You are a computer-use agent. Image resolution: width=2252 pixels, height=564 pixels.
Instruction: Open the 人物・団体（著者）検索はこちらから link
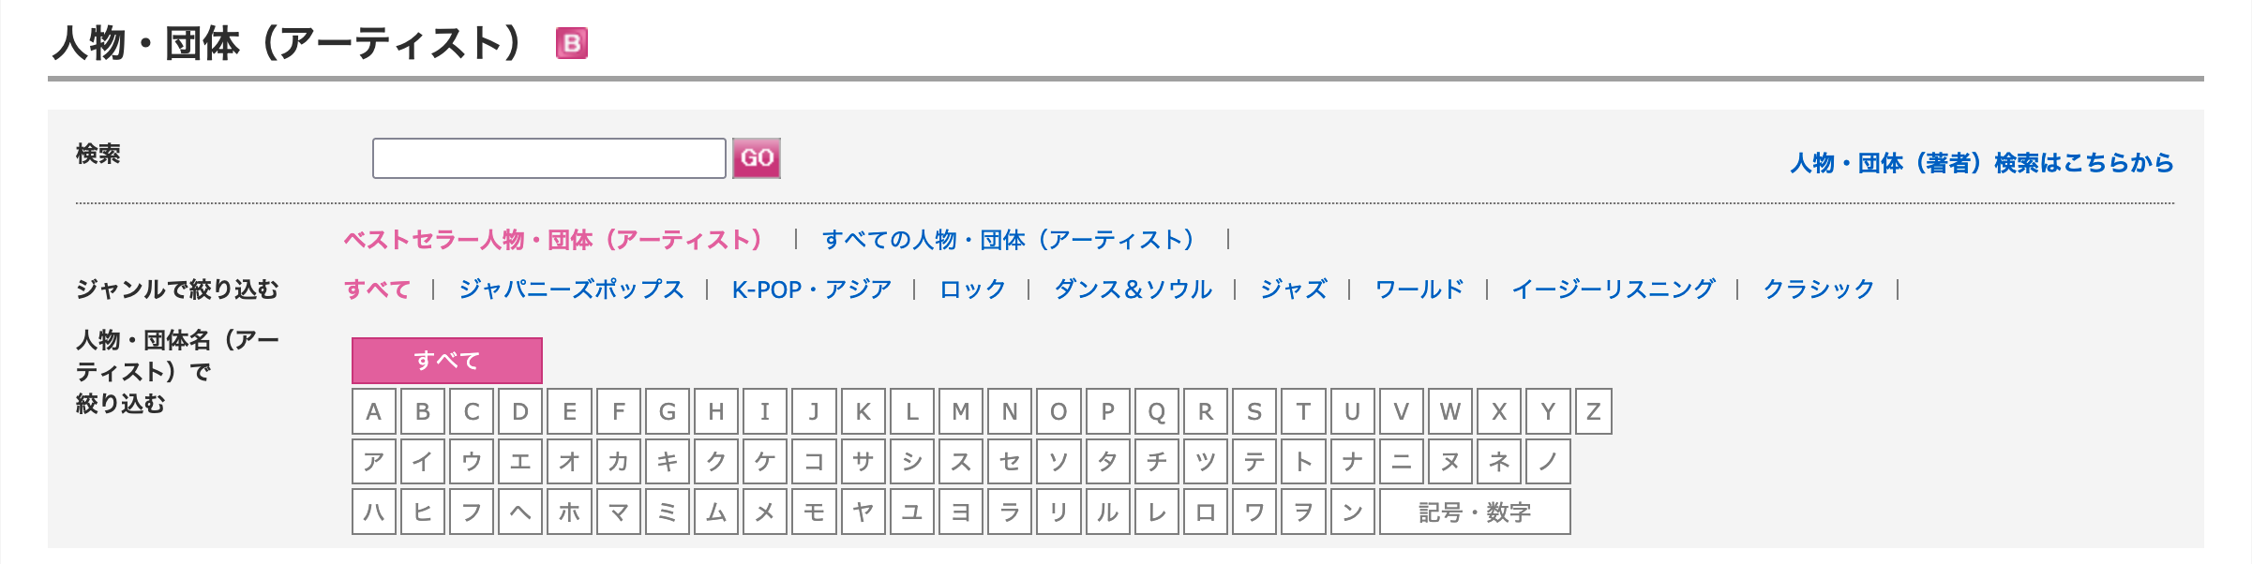(x=1981, y=163)
